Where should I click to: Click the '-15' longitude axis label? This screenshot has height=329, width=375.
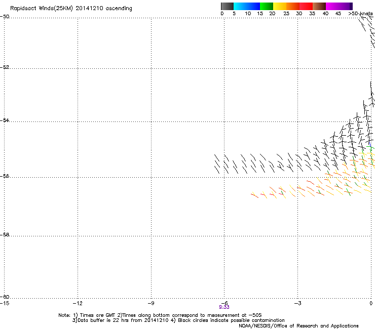tap(5, 303)
